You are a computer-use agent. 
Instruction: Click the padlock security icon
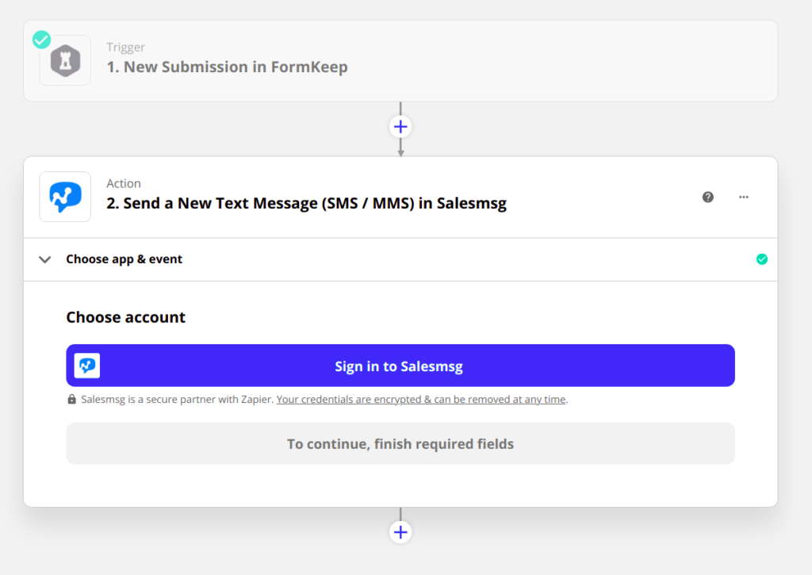click(x=72, y=400)
